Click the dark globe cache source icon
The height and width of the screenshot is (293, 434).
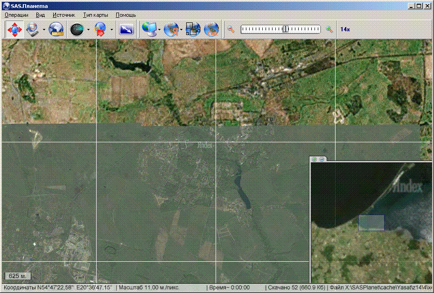click(77, 29)
